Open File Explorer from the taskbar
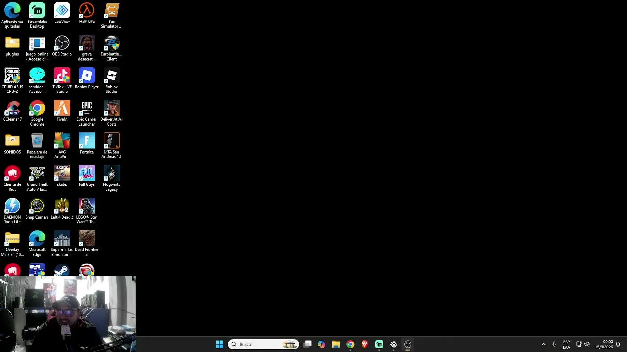The image size is (627, 352). coord(336,344)
